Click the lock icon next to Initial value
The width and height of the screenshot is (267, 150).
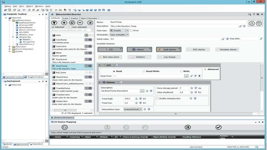coord(223,39)
